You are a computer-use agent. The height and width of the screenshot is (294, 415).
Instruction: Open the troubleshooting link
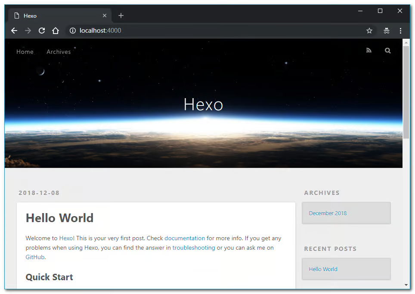click(194, 248)
